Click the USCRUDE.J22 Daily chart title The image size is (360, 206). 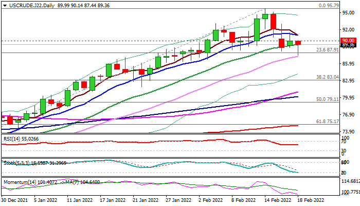coord(21,4)
